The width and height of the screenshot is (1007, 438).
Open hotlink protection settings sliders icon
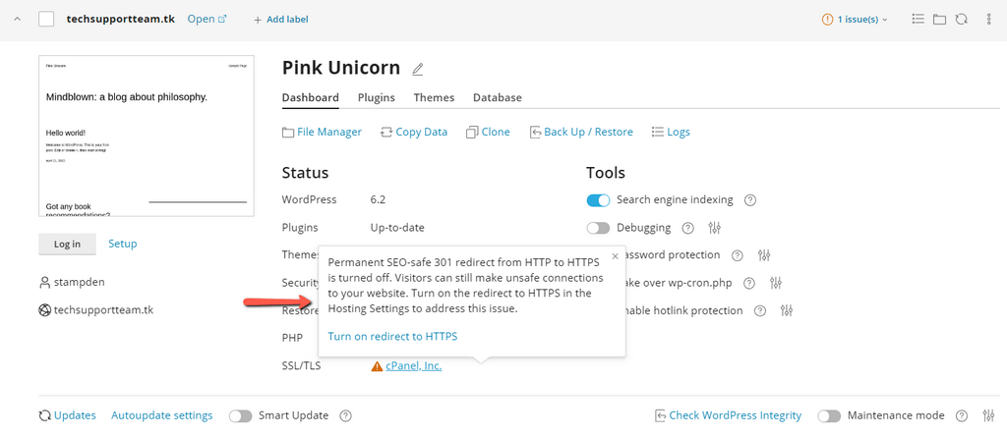[x=787, y=311]
